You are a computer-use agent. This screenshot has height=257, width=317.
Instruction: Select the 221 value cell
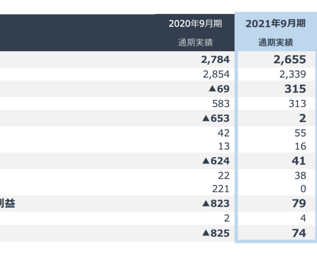(221, 188)
